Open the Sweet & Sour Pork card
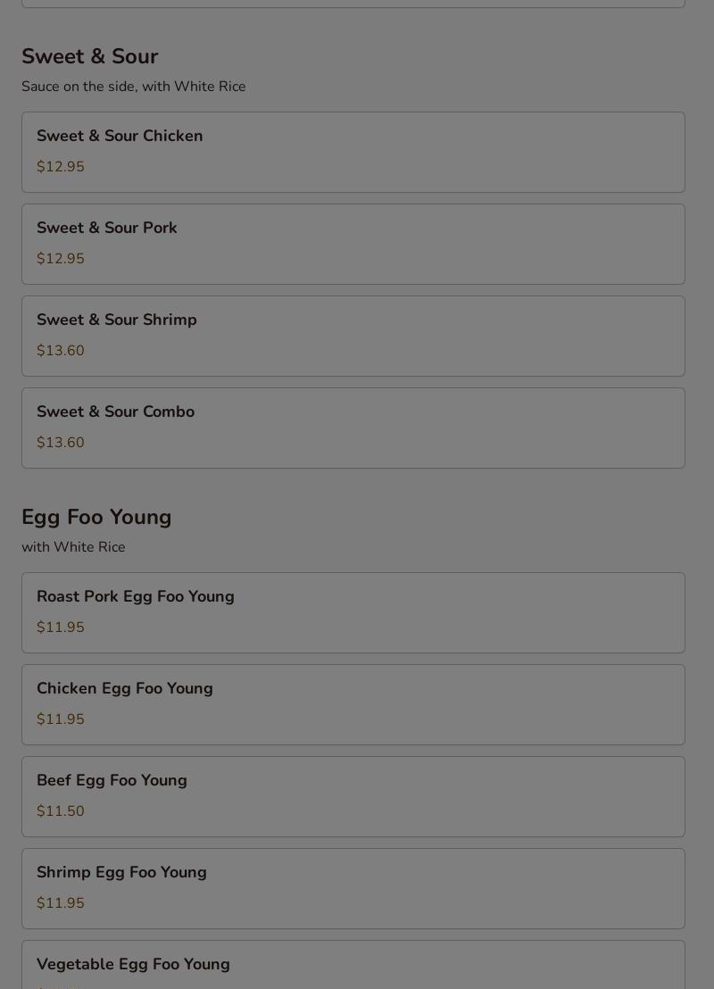 (107, 229)
